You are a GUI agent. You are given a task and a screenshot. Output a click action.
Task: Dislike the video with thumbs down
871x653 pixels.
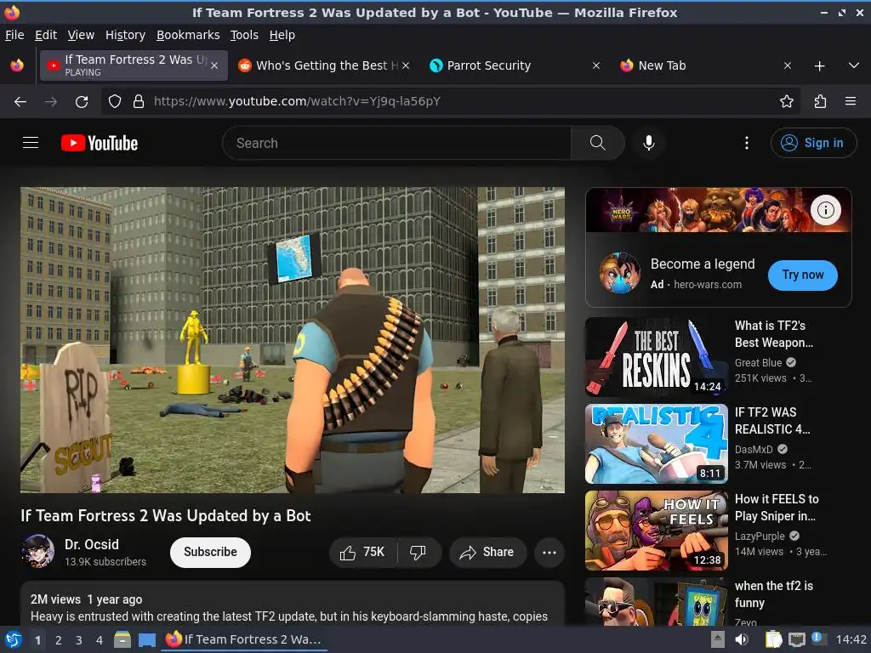click(x=418, y=552)
